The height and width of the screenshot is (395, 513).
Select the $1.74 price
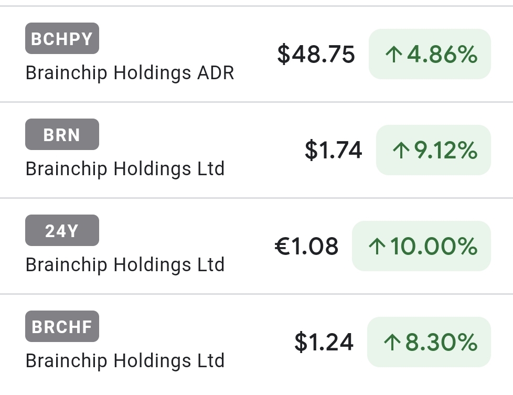(x=333, y=151)
